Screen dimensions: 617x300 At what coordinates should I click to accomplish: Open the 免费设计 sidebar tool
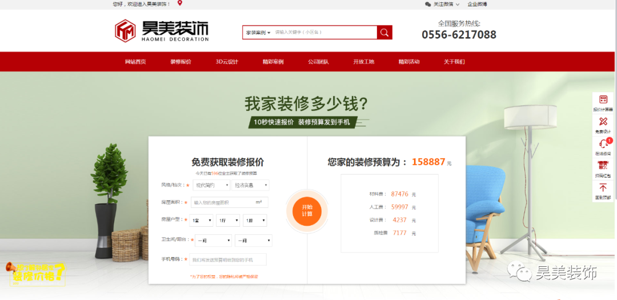click(x=603, y=125)
